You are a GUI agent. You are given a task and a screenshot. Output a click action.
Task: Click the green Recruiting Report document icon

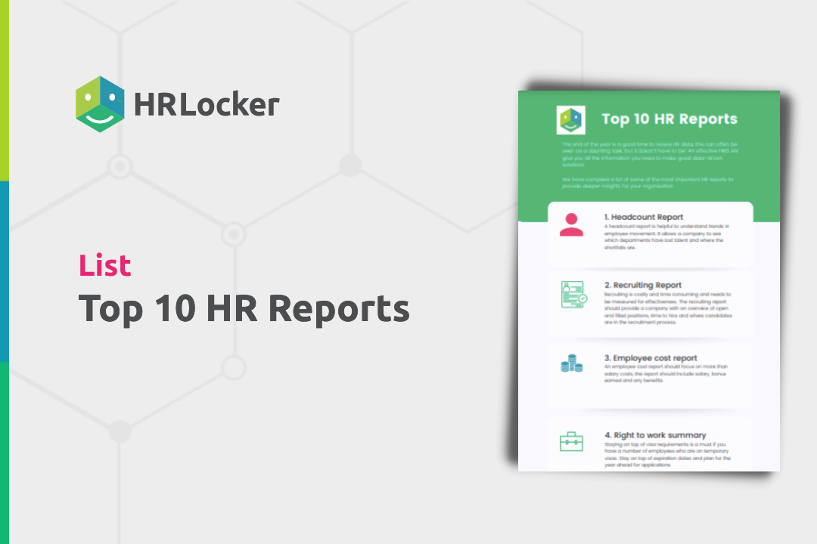pos(573,294)
